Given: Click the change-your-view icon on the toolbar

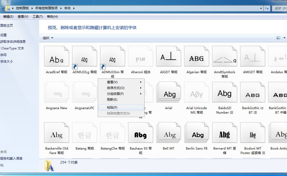Looking at the screenshot, I should click(x=278, y=38).
